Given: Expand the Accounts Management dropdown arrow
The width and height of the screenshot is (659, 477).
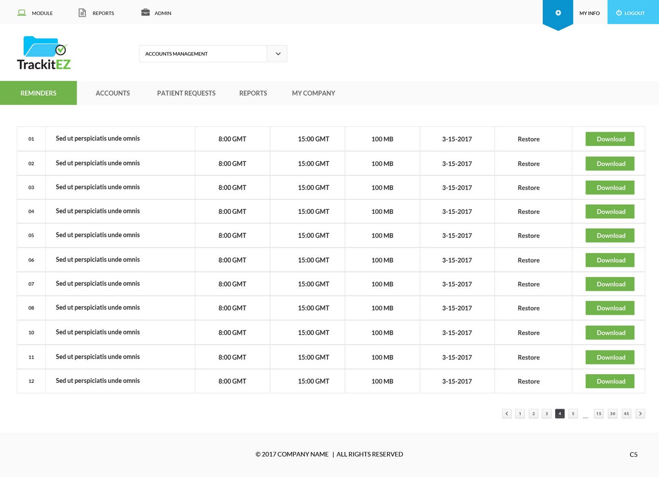Looking at the screenshot, I should tap(278, 54).
